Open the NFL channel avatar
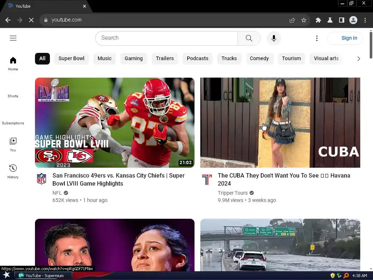The height and width of the screenshot is (280, 373). [x=42, y=179]
